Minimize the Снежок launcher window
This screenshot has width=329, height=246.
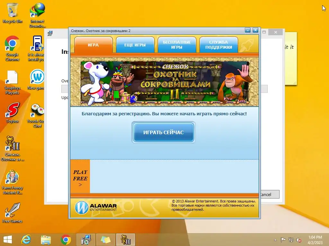248,30
